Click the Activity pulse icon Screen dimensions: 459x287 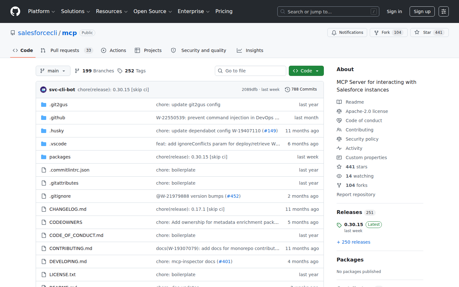[x=339, y=148]
